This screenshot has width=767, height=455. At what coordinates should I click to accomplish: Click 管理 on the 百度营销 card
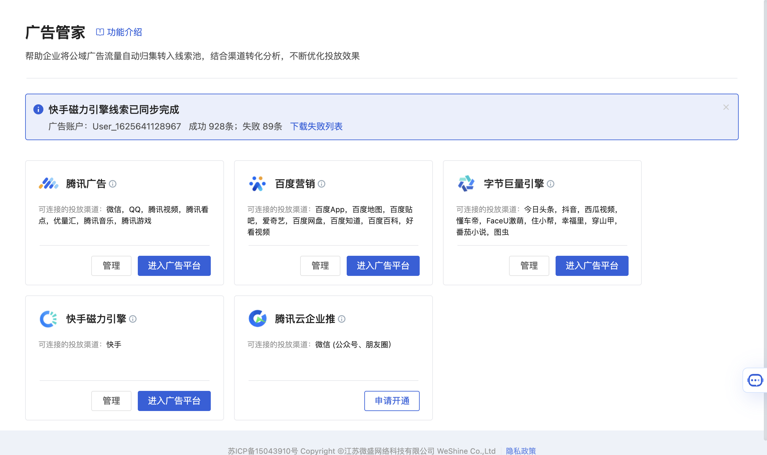point(320,266)
